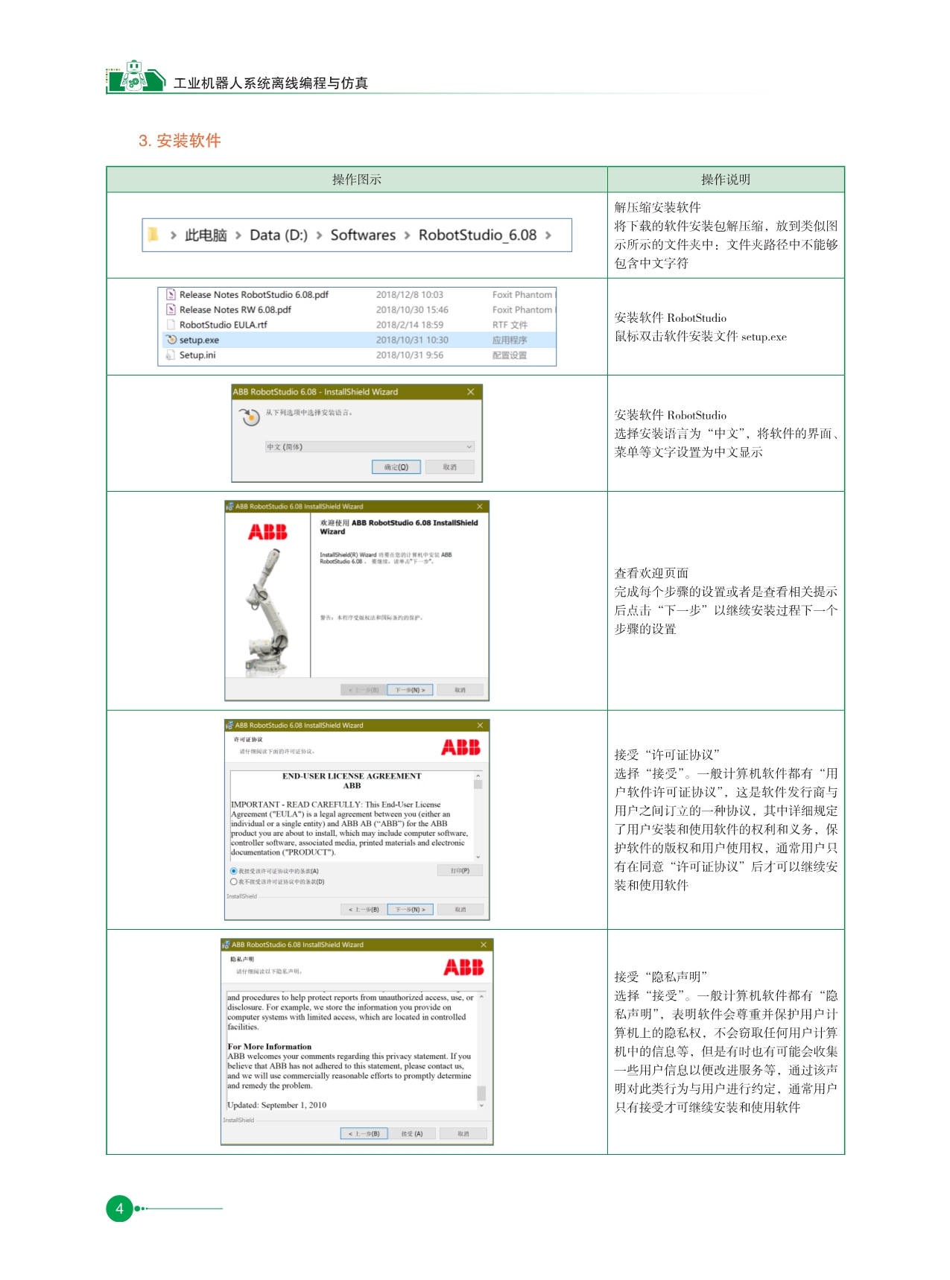Image resolution: width=950 pixels, height=1280 pixels.
Task: Select the accept license terms radio button (A)
Action: click(234, 871)
